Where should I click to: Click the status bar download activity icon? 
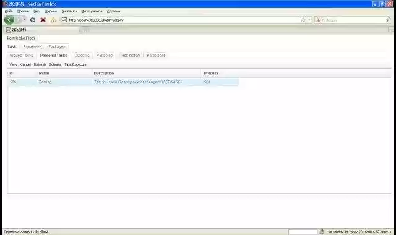click(322, 231)
